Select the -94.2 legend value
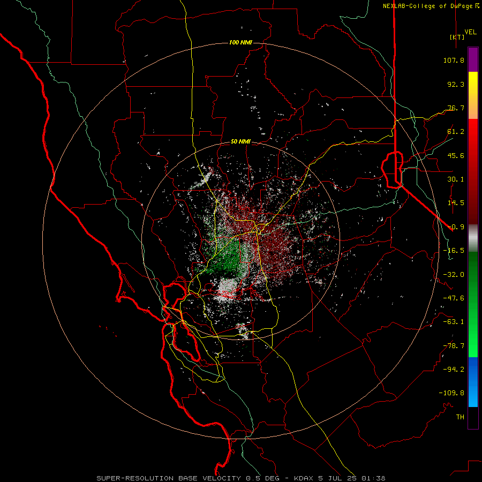 (454, 370)
